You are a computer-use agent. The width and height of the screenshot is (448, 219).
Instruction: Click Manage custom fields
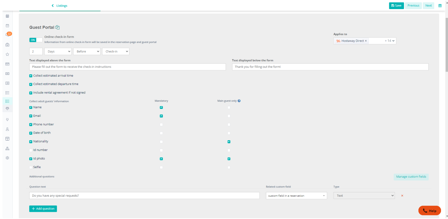[411, 177]
